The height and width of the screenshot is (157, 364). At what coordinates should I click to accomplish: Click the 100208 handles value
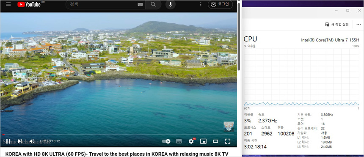[286, 134]
